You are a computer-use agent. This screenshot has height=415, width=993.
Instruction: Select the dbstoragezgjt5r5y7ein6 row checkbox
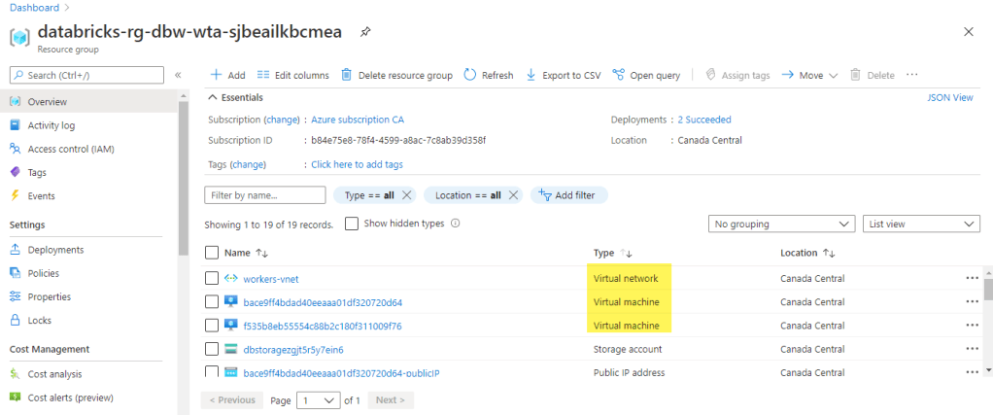point(212,349)
